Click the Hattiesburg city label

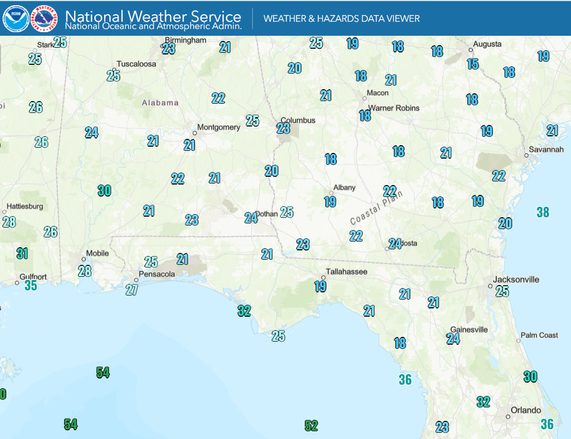pos(25,206)
